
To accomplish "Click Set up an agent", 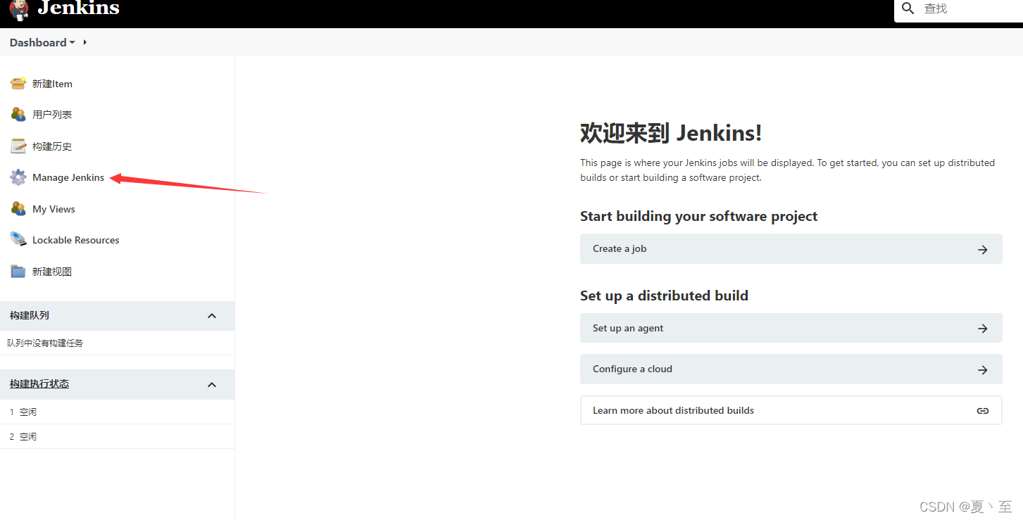I will [791, 328].
